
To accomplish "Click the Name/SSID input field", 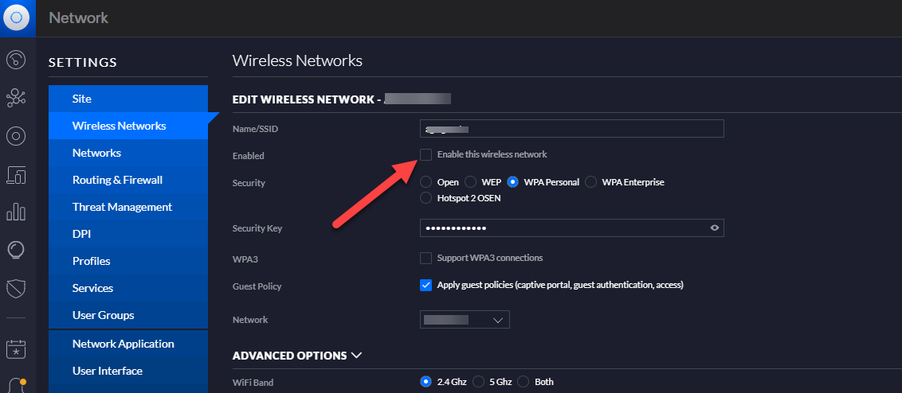I will pos(571,129).
